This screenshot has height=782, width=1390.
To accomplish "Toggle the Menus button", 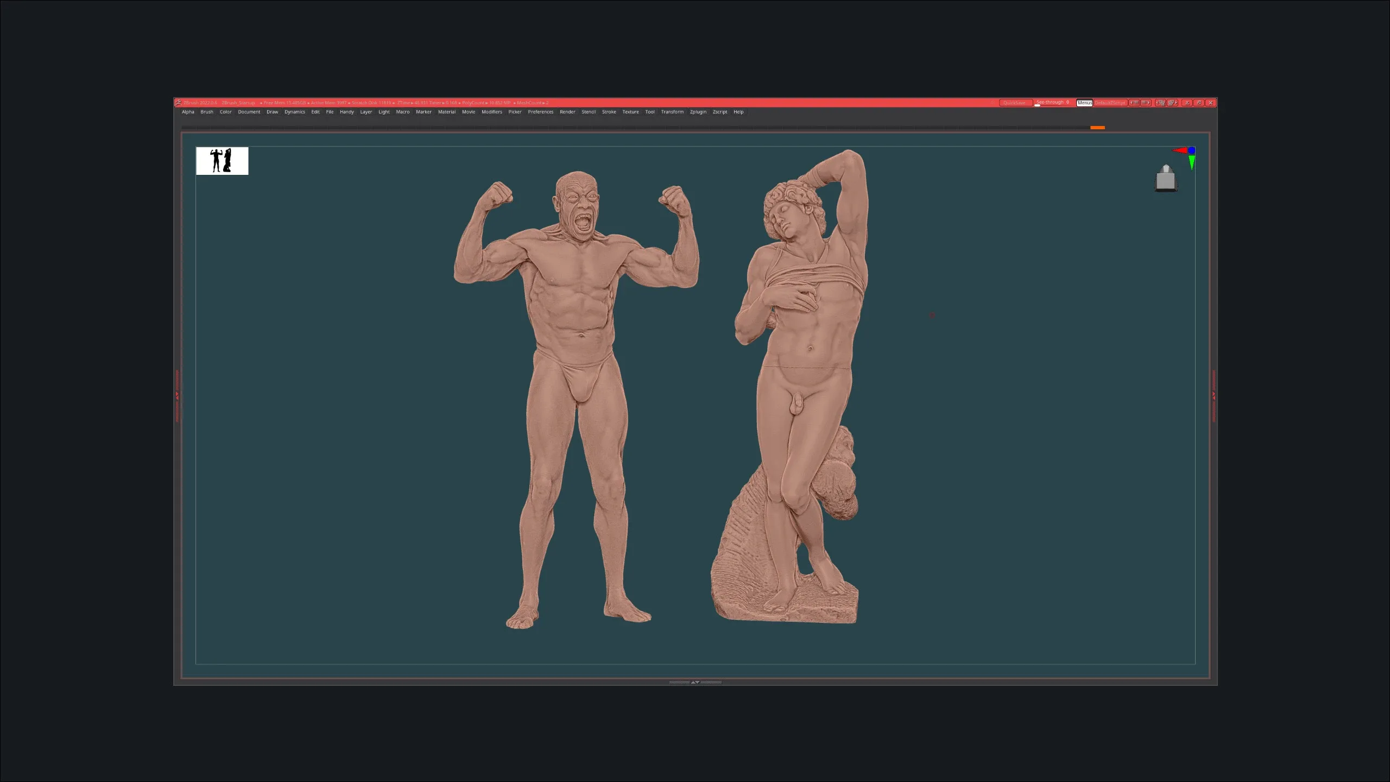I will pos(1084,103).
